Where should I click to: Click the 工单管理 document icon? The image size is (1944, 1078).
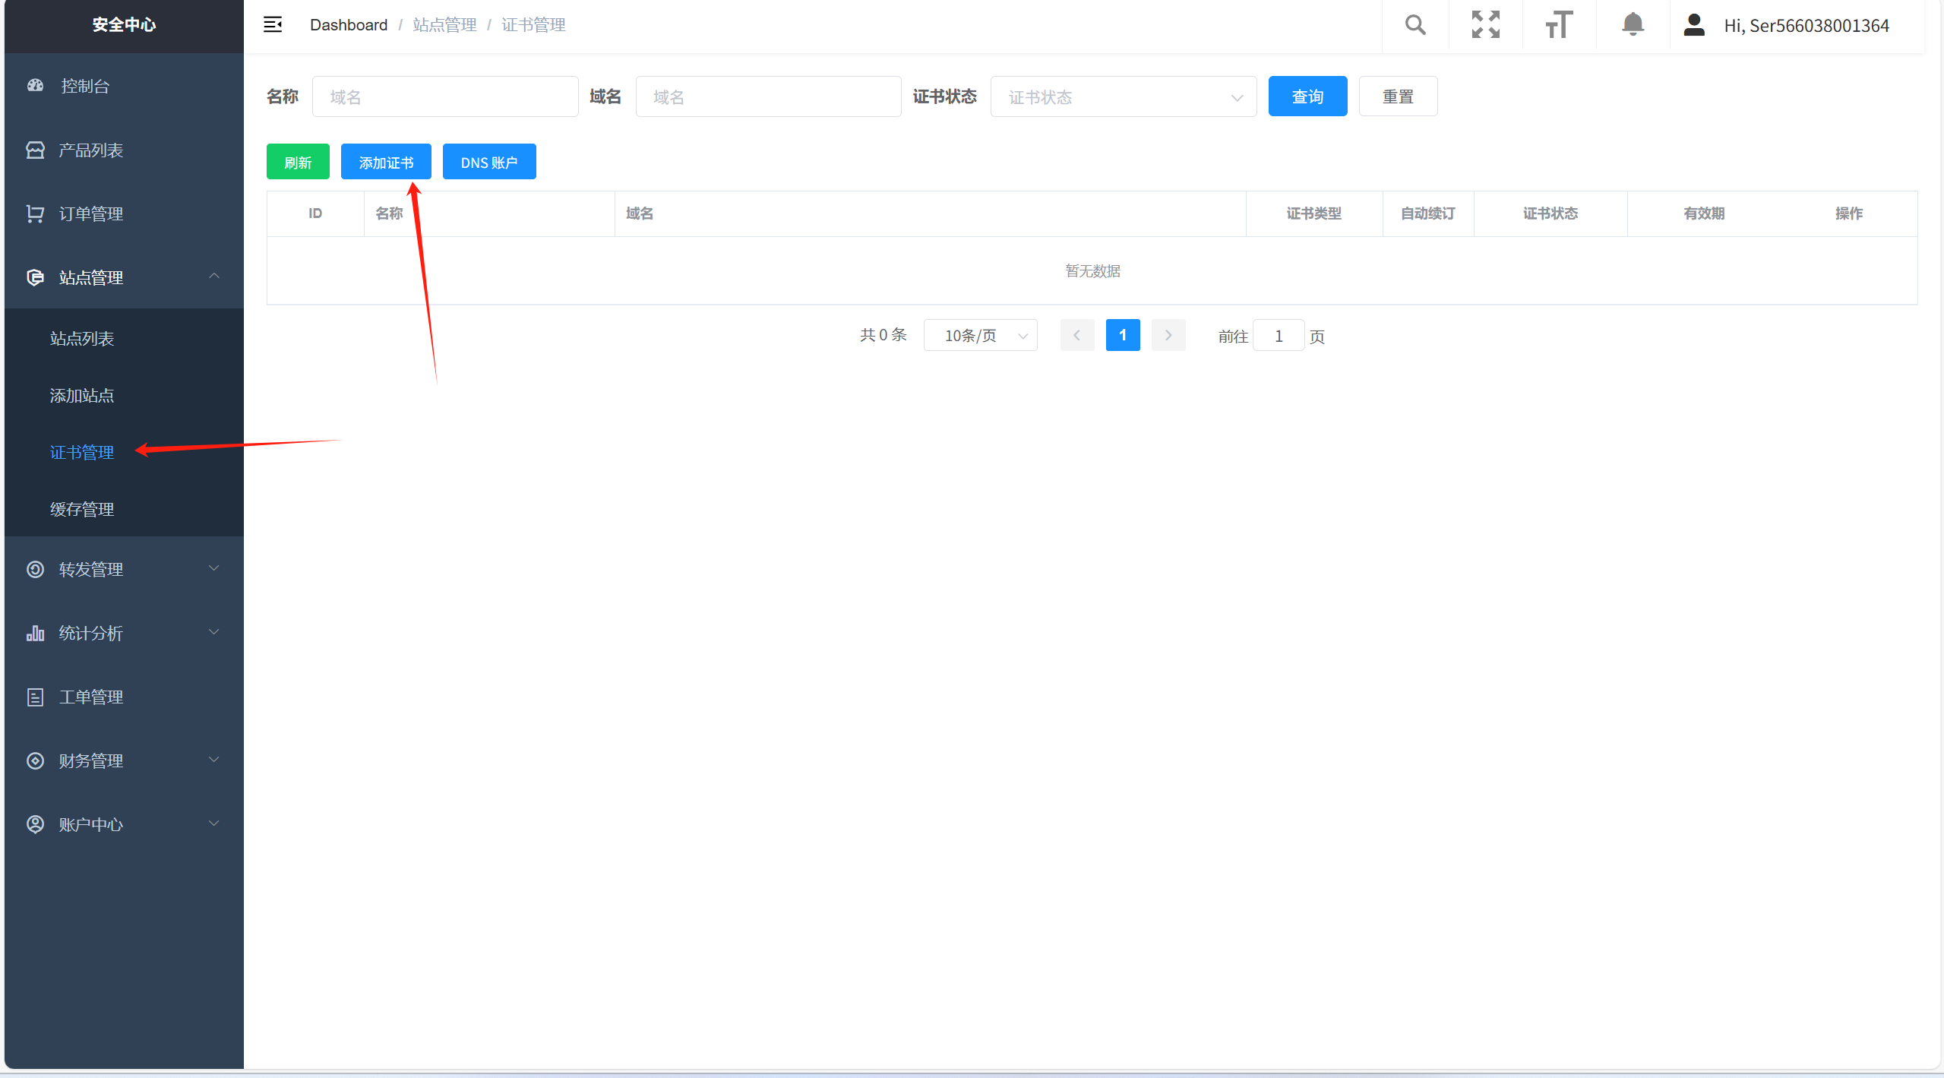(35, 697)
